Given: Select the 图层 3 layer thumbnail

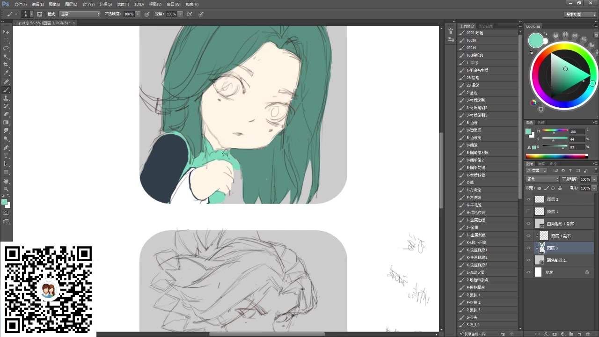Looking at the screenshot, I should tap(541, 248).
